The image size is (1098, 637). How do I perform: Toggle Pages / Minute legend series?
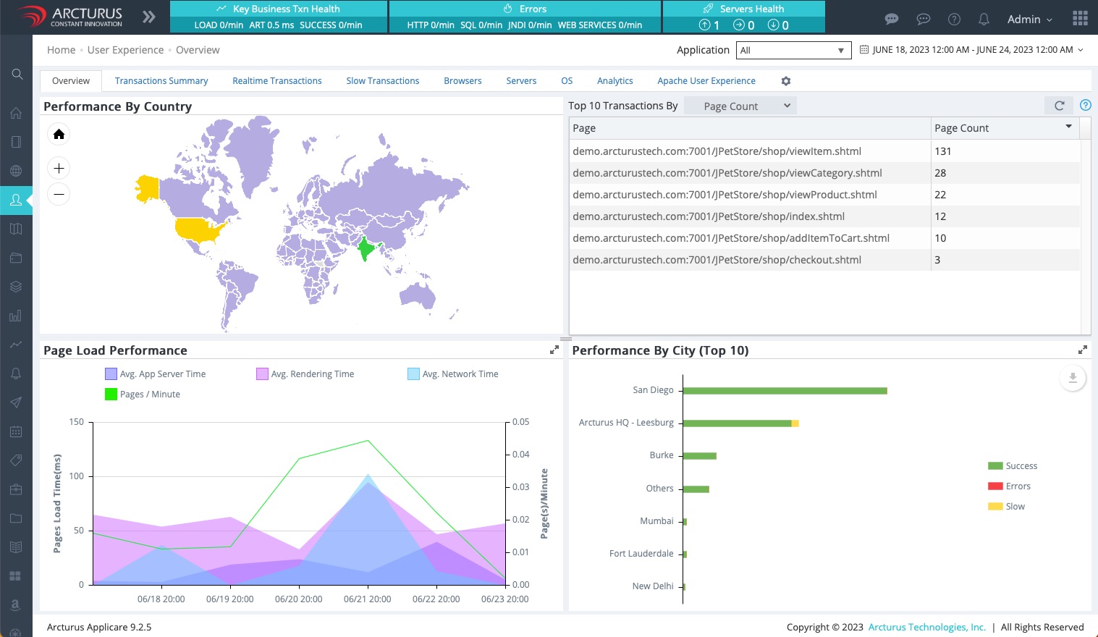point(111,395)
